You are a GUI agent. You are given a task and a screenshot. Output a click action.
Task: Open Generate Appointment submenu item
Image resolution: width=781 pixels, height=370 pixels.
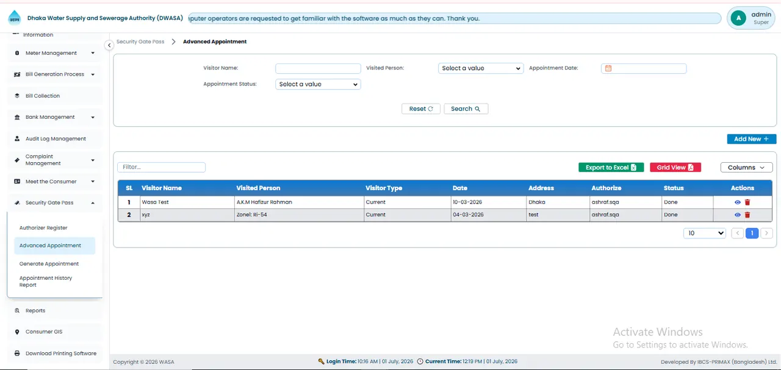(49, 264)
